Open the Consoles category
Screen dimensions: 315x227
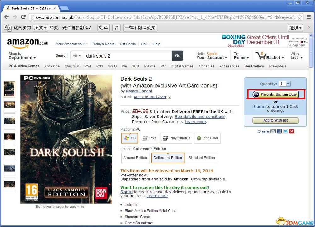(x=207, y=66)
